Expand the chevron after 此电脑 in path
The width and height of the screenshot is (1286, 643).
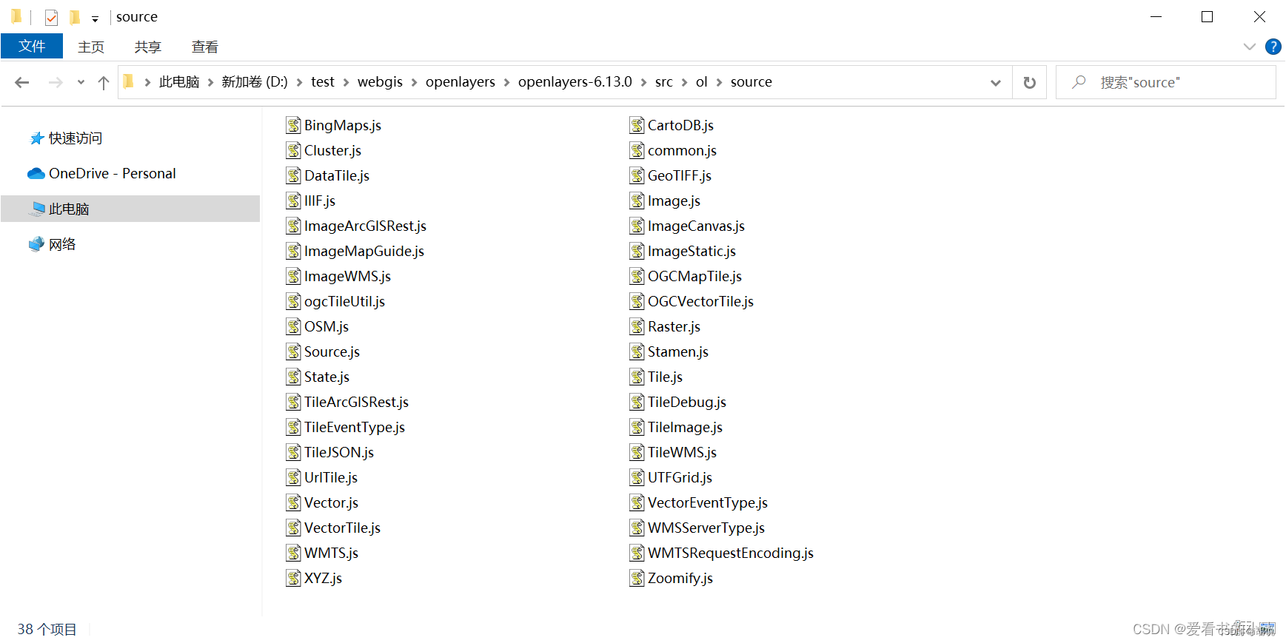[x=211, y=82]
